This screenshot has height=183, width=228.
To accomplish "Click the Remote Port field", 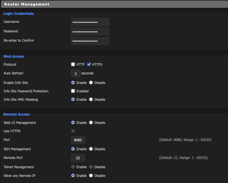I will [x=78, y=158].
